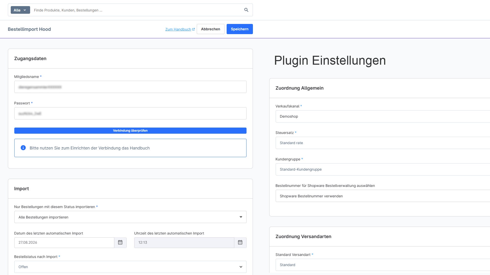Click the handbook hint message text

pyautogui.click(x=90, y=148)
